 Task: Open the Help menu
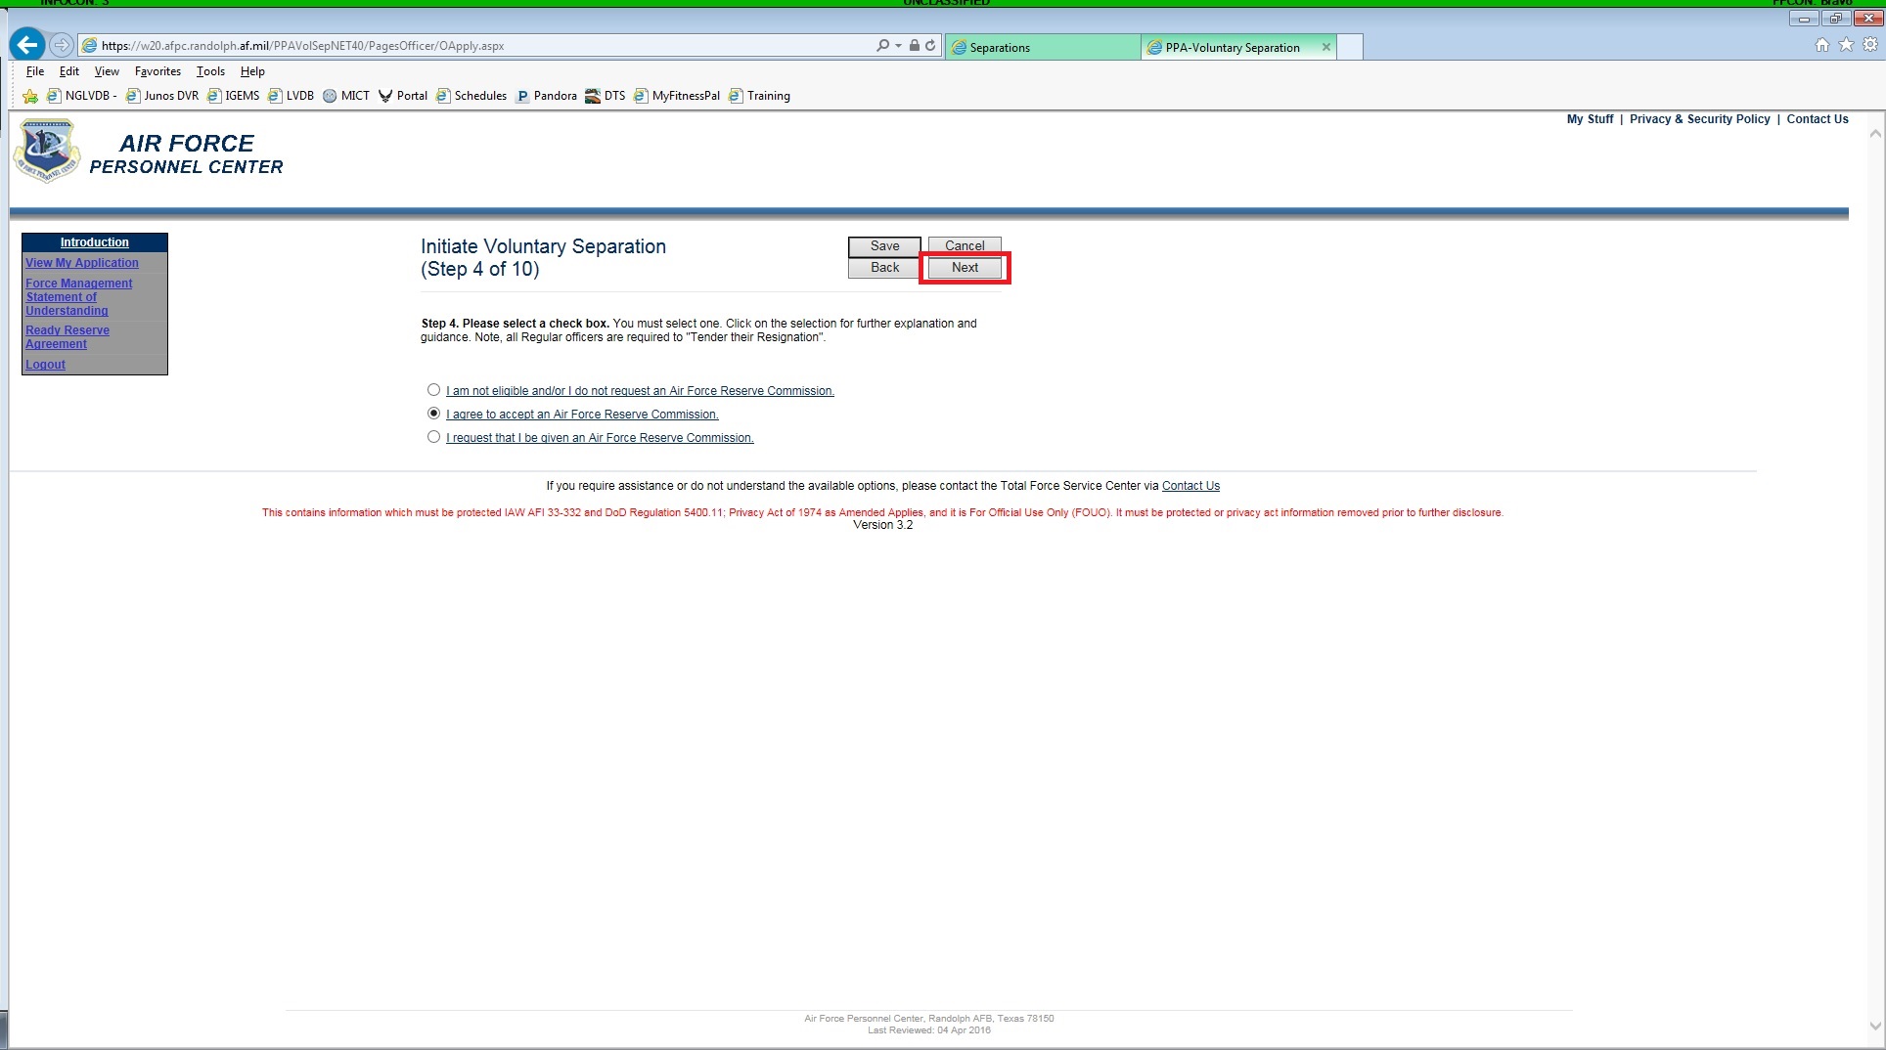coord(252,71)
